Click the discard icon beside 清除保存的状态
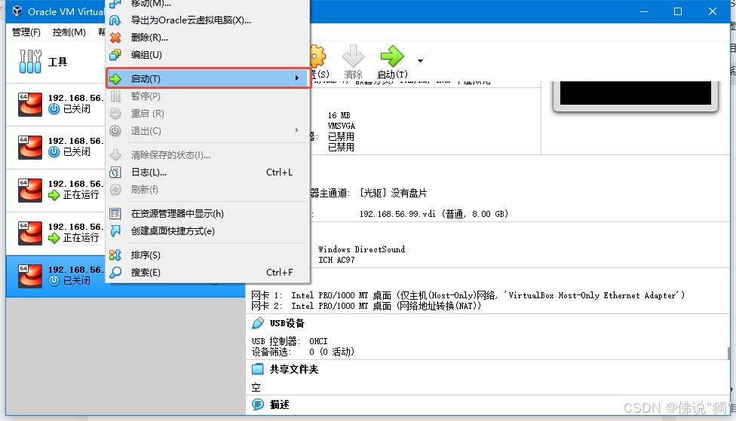 [x=115, y=154]
